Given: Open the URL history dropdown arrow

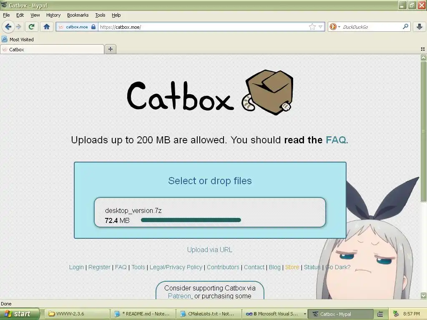Looking at the screenshot, I should 321,27.
